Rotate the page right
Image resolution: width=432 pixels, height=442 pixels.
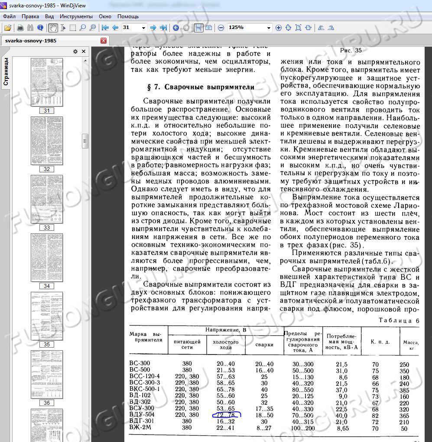[x=331, y=28]
